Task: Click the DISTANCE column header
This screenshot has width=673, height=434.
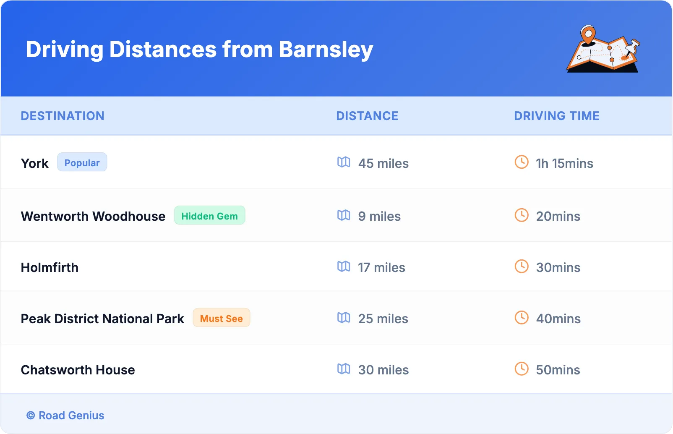Action: 367,116
